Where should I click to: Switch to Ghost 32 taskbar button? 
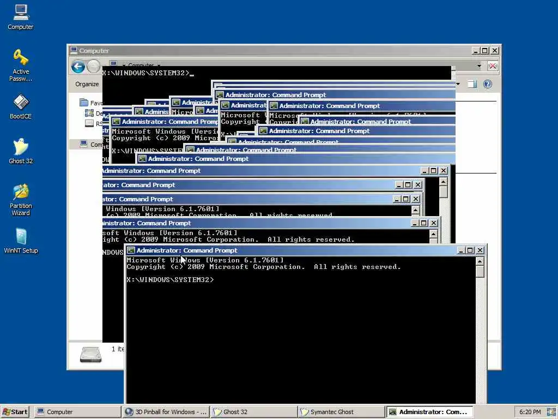pos(253,412)
